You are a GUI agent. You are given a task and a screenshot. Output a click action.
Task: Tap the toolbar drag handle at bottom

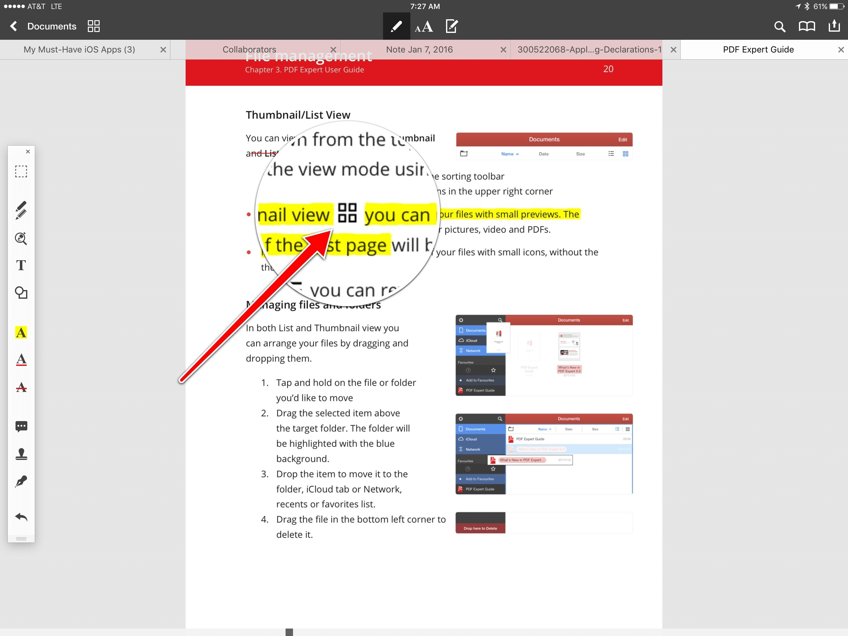tap(21, 538)
